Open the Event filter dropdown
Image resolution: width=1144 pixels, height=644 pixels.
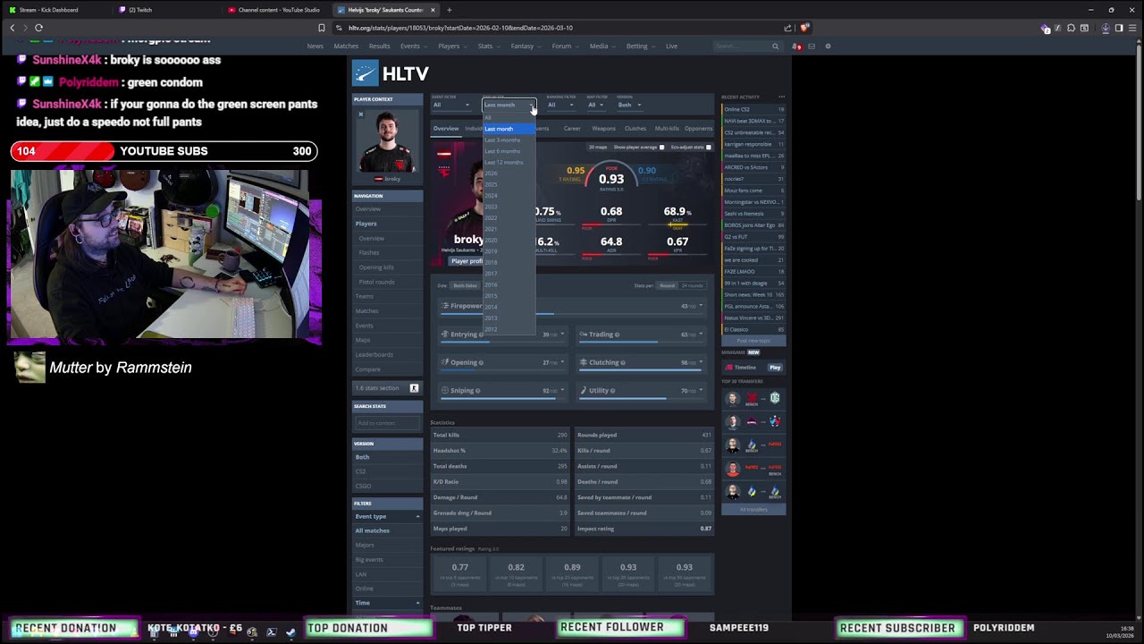(451, 105)
